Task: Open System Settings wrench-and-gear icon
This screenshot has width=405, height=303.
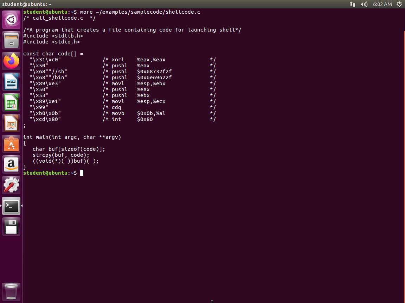Action: (x=11, y=185)
